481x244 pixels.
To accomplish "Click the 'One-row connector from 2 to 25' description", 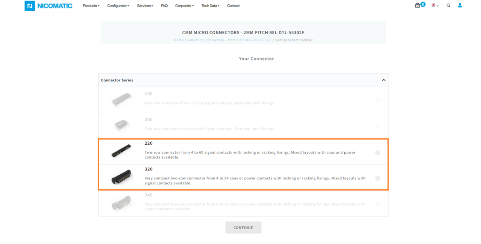I will pos(209,103).
